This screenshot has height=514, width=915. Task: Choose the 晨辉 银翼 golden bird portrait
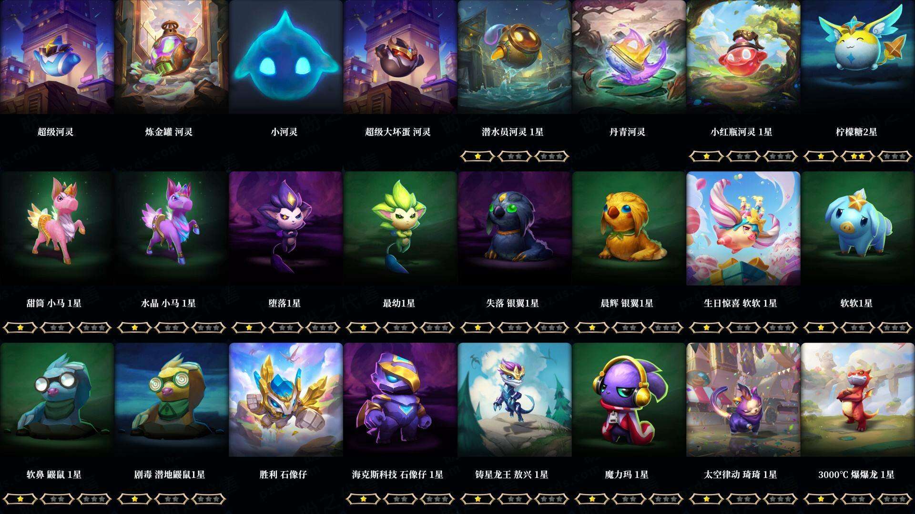pos(629,228)
